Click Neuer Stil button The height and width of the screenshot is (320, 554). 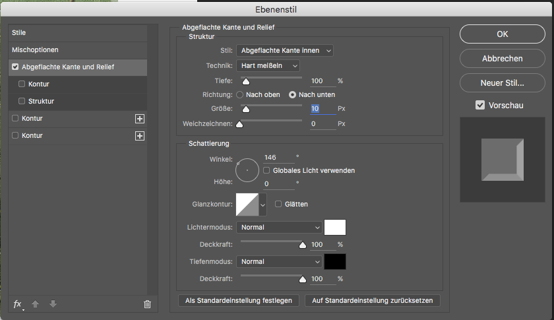(x=503, y=82)
